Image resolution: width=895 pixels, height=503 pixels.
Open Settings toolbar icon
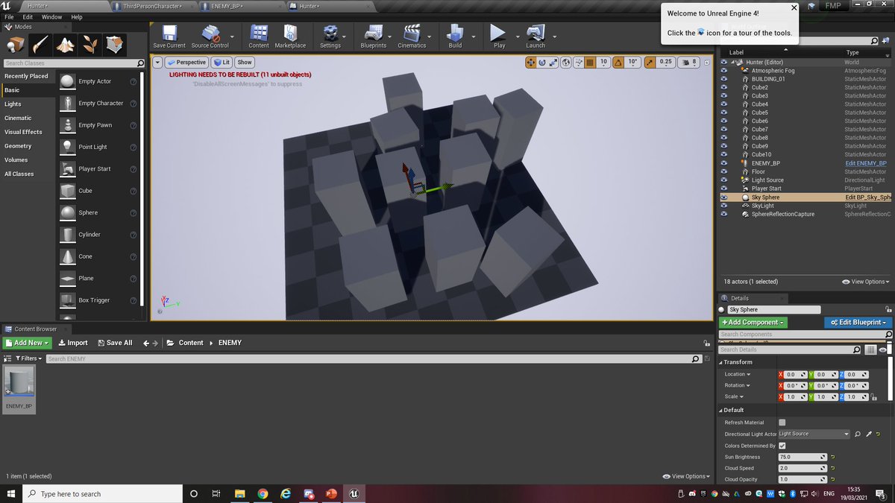click(330, 36)
